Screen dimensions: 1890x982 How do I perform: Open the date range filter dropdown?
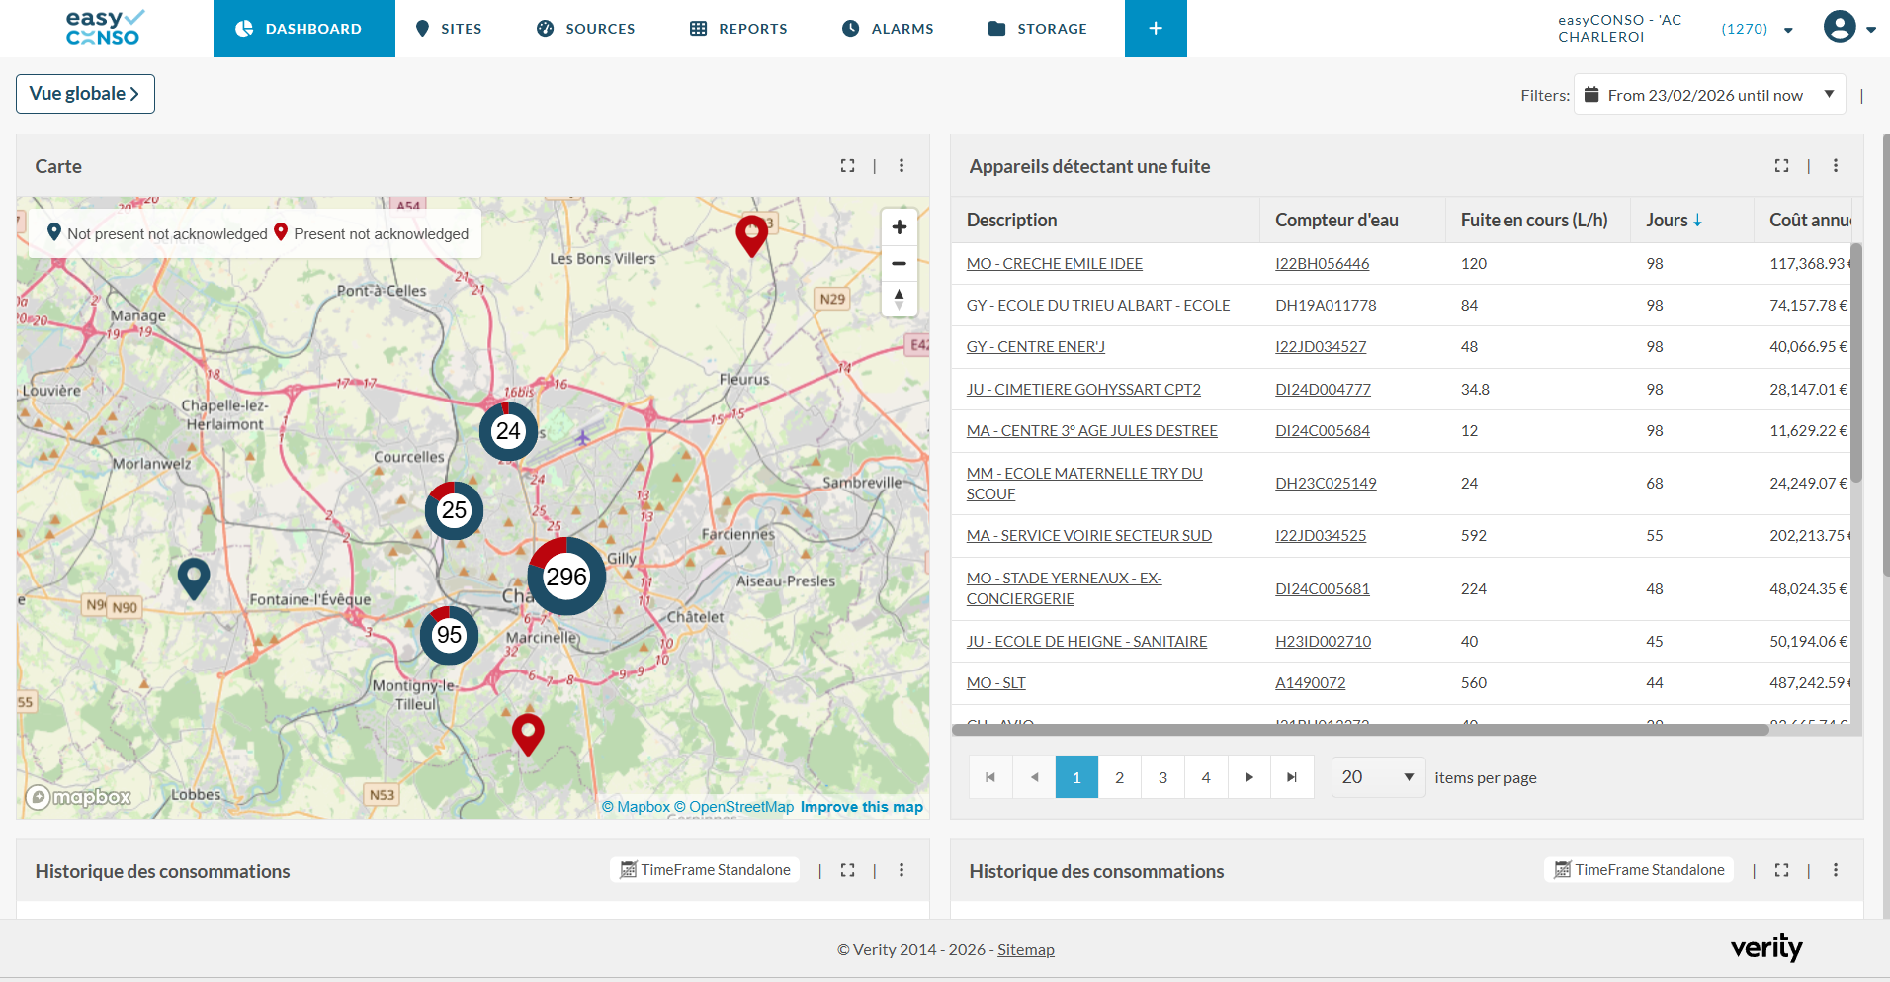tap(1709, 95)
